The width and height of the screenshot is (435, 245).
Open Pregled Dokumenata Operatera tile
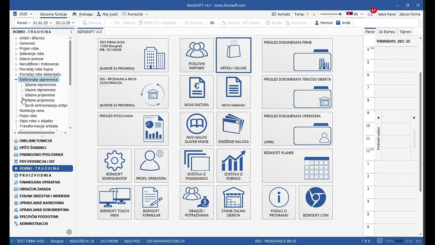point(297,129)
